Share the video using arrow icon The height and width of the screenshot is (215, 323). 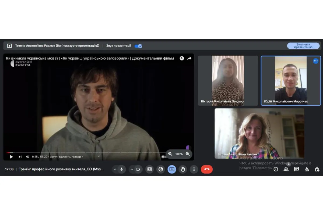[189, 58]
